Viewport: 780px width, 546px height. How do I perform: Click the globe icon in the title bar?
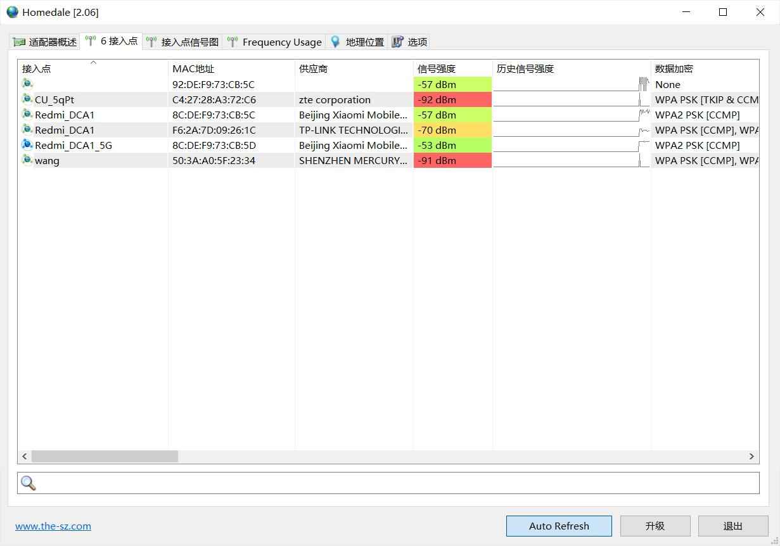tap(11, 11)
